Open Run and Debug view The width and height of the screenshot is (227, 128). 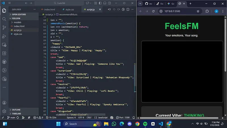[4, 36]
